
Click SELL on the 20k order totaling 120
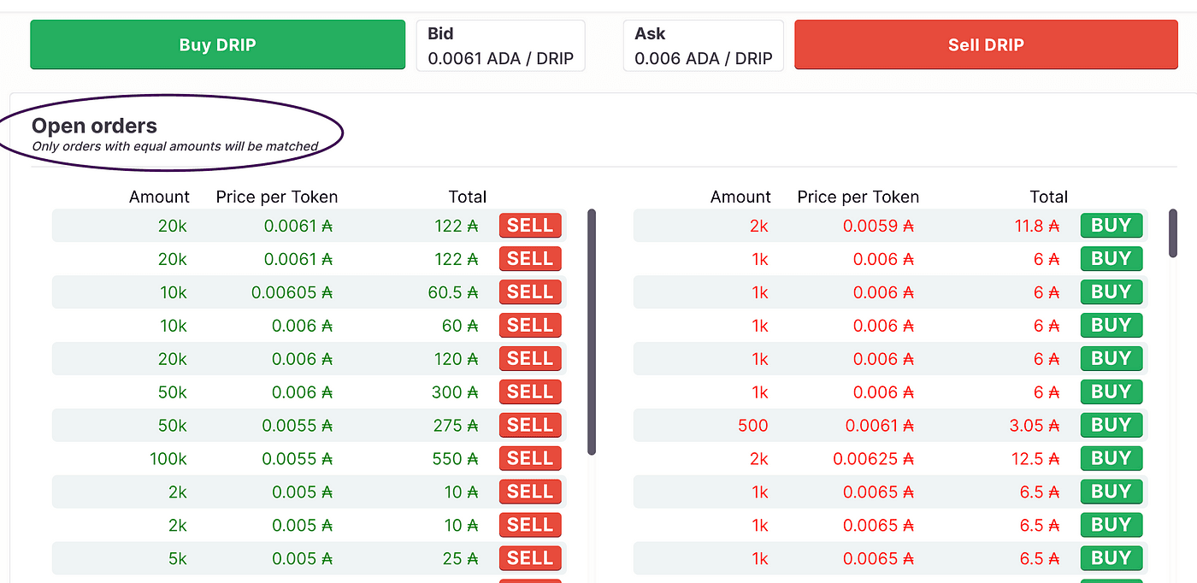(530, 359)
